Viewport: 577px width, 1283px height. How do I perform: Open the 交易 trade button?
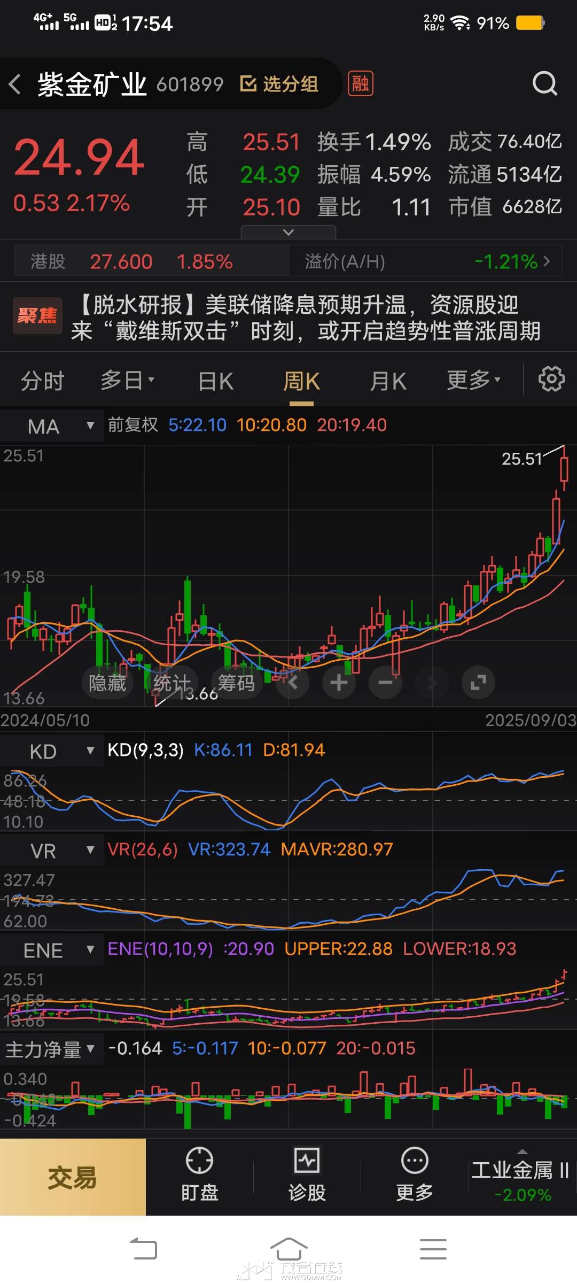73,1177
